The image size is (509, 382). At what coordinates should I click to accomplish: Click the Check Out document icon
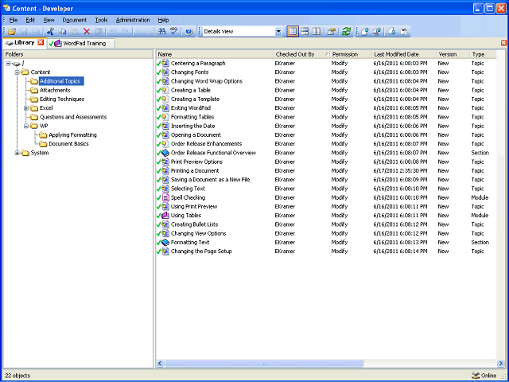392,32
